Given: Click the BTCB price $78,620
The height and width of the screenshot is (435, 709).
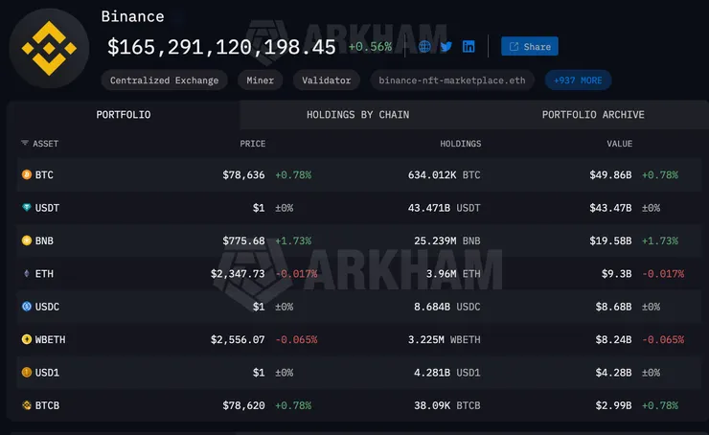Looking at the screenshot, I should [243, 405].
